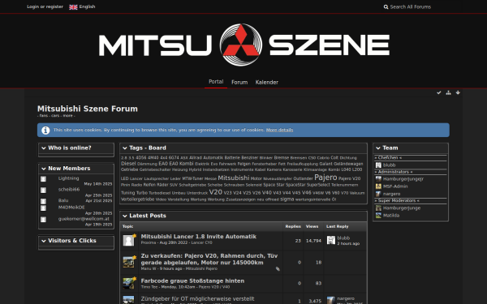Collapse the Team box

378,148
